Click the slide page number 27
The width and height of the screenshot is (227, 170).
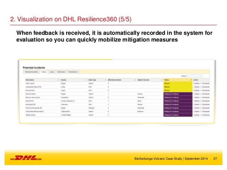click(215, 159)
